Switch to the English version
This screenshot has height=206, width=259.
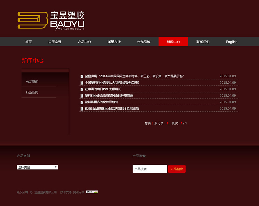231,42
